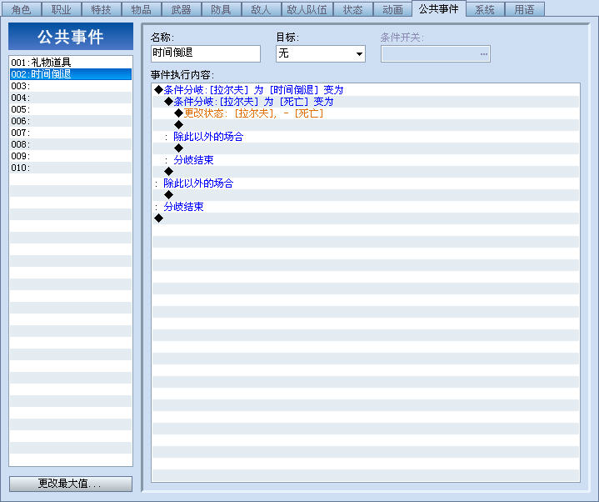The height and width of the screenshot is (502, 599).
Task: Go to the 特技 tab
Action: pos(102,9)
